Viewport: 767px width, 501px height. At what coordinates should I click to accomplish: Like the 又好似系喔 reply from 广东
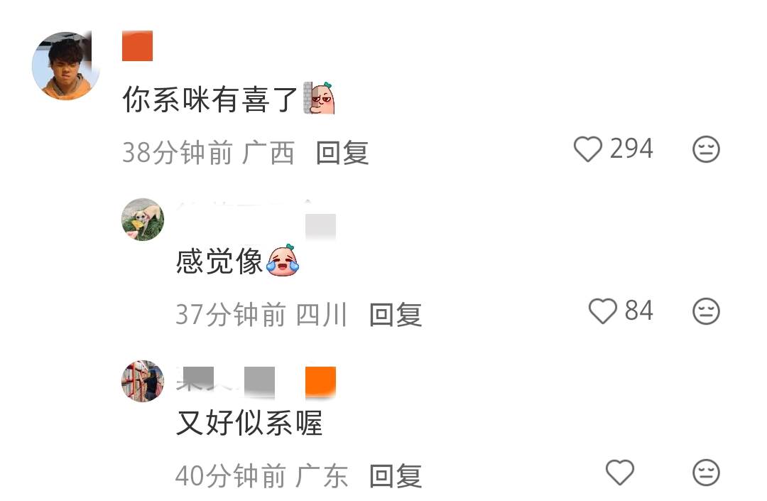pos(620,473)
